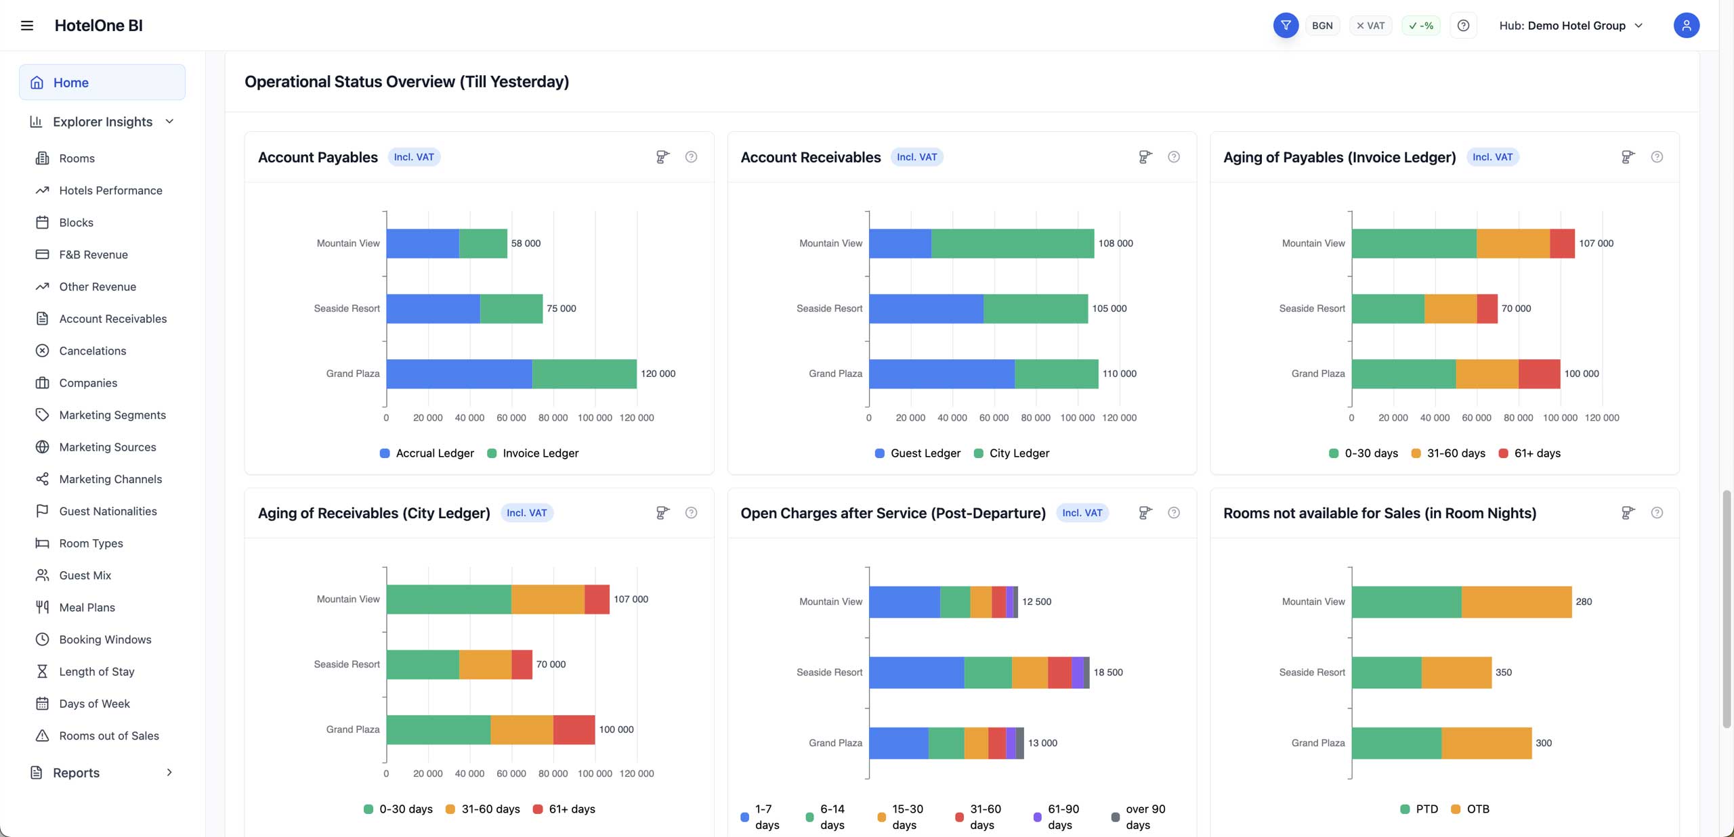Click the BGN currency button

click(1321, 26)
